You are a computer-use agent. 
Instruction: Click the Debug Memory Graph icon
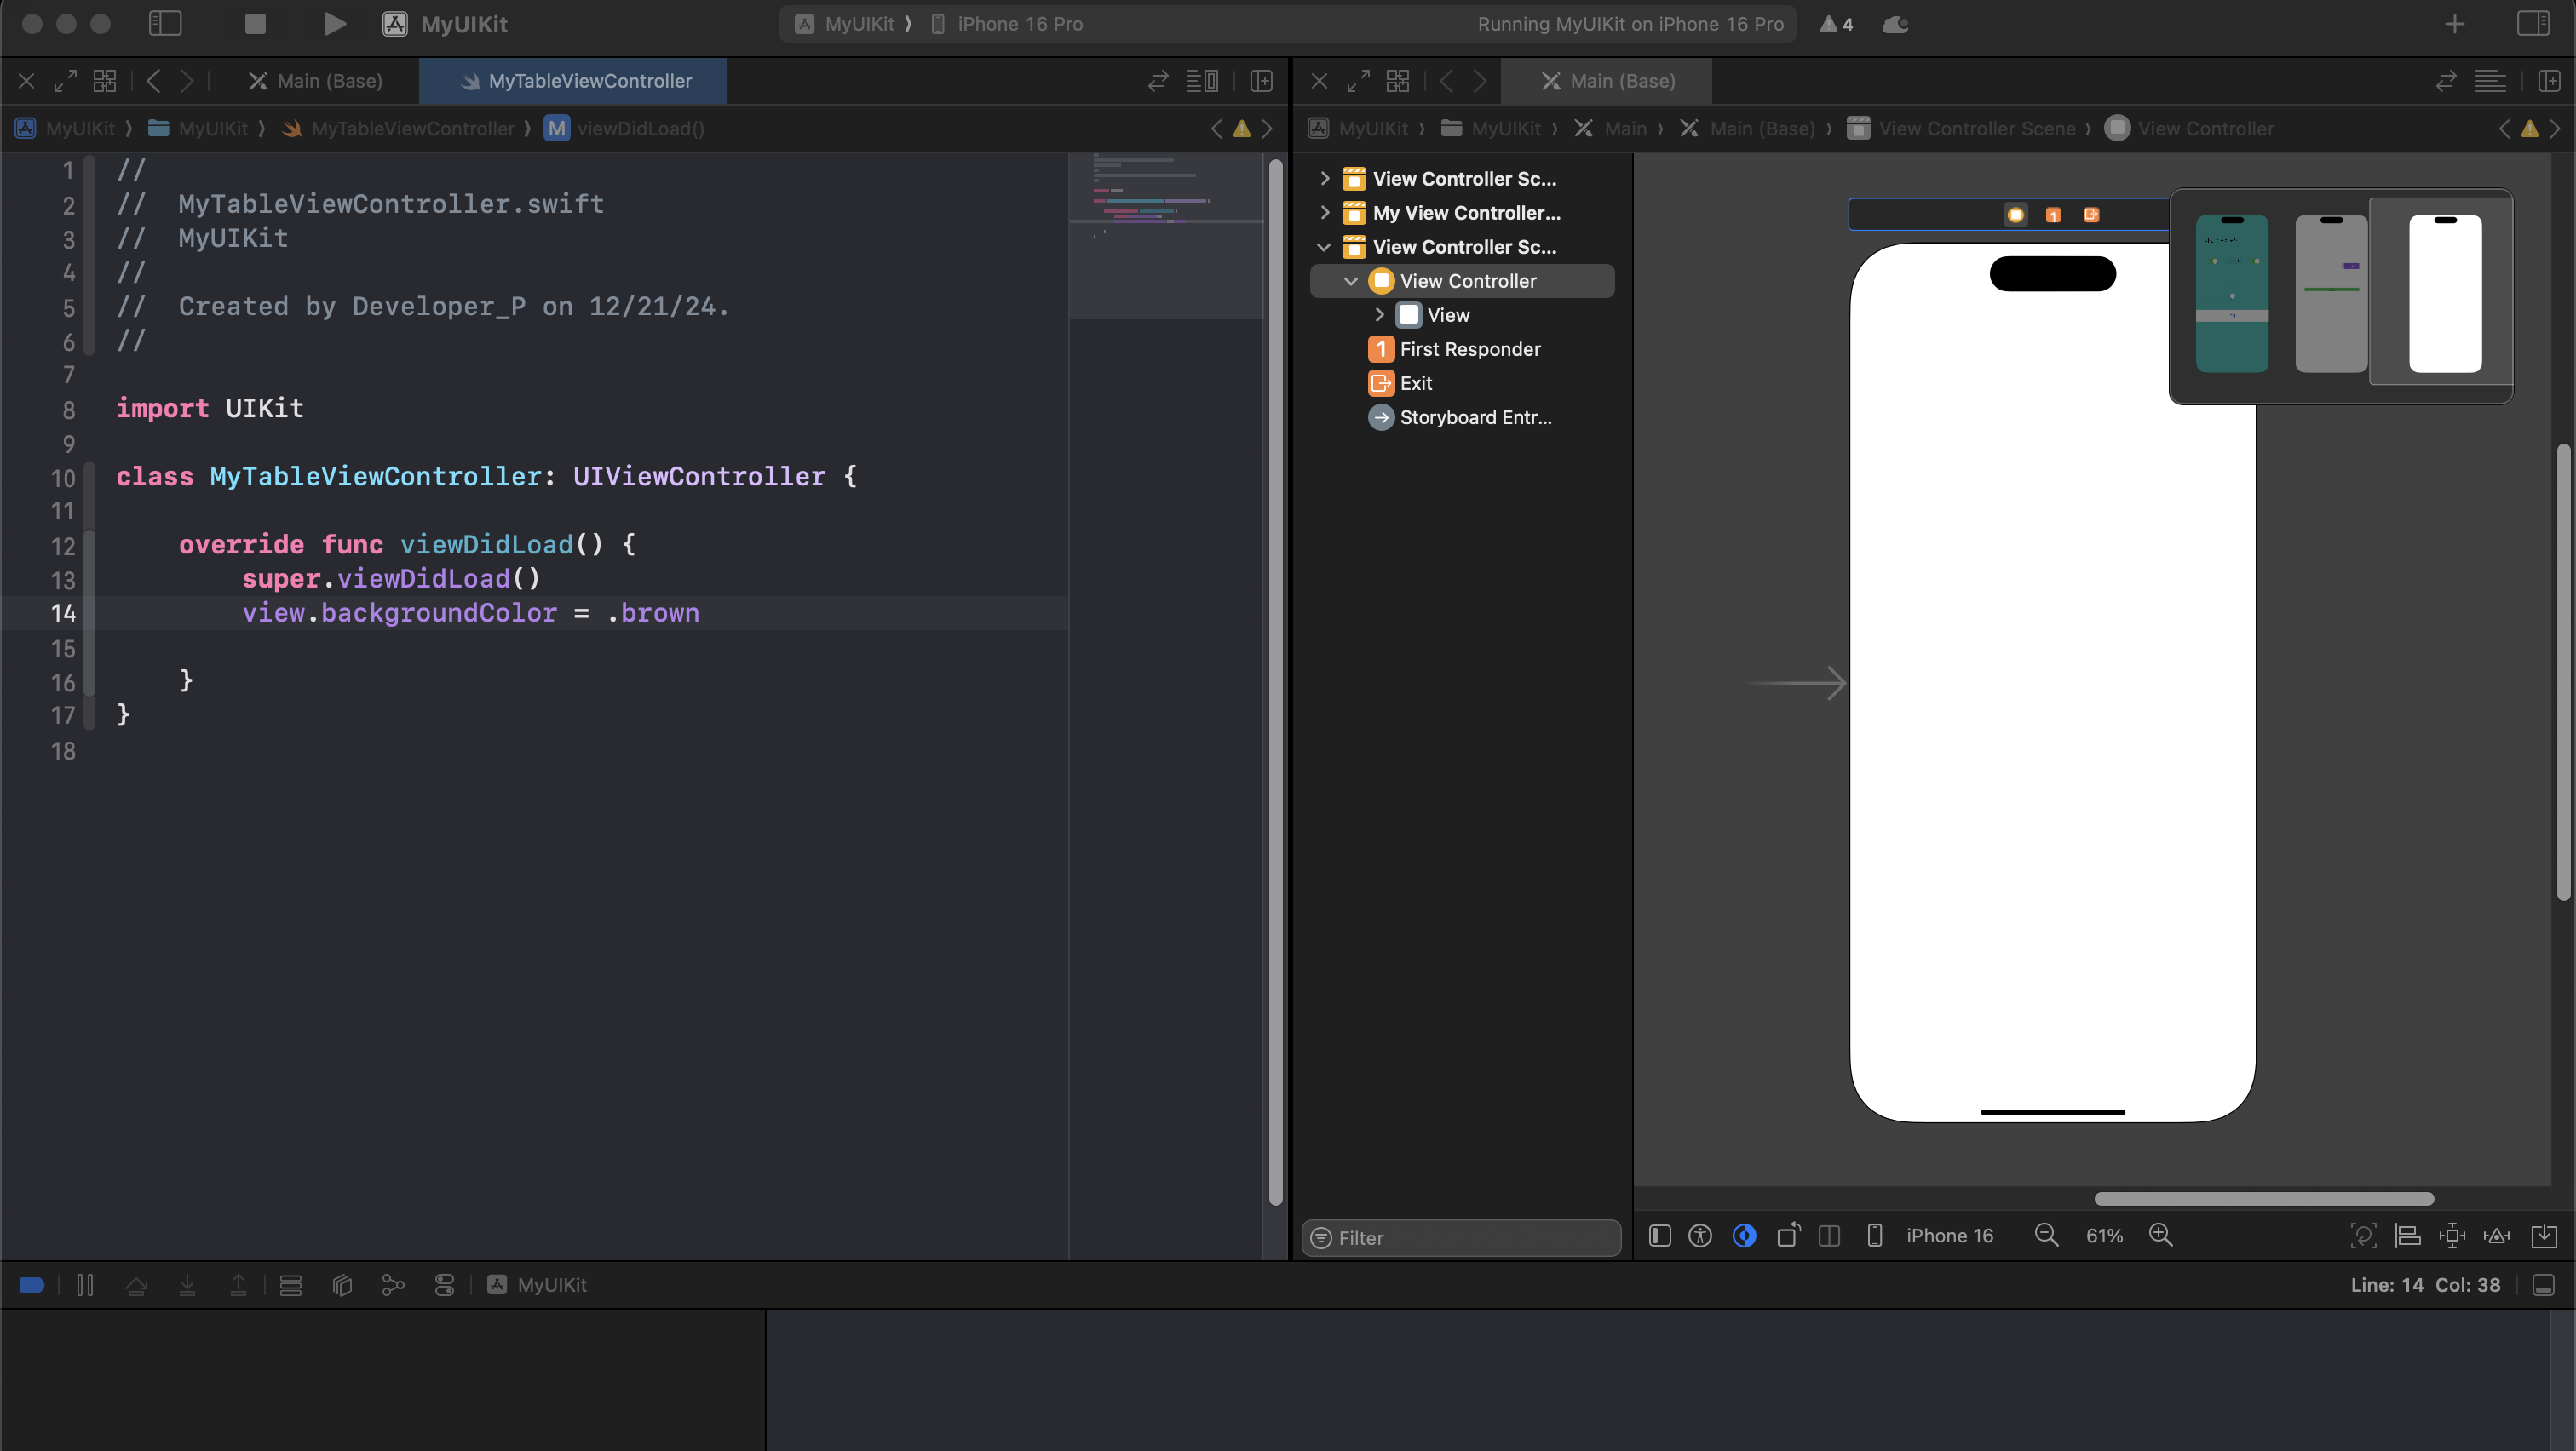click(393, 1285)
